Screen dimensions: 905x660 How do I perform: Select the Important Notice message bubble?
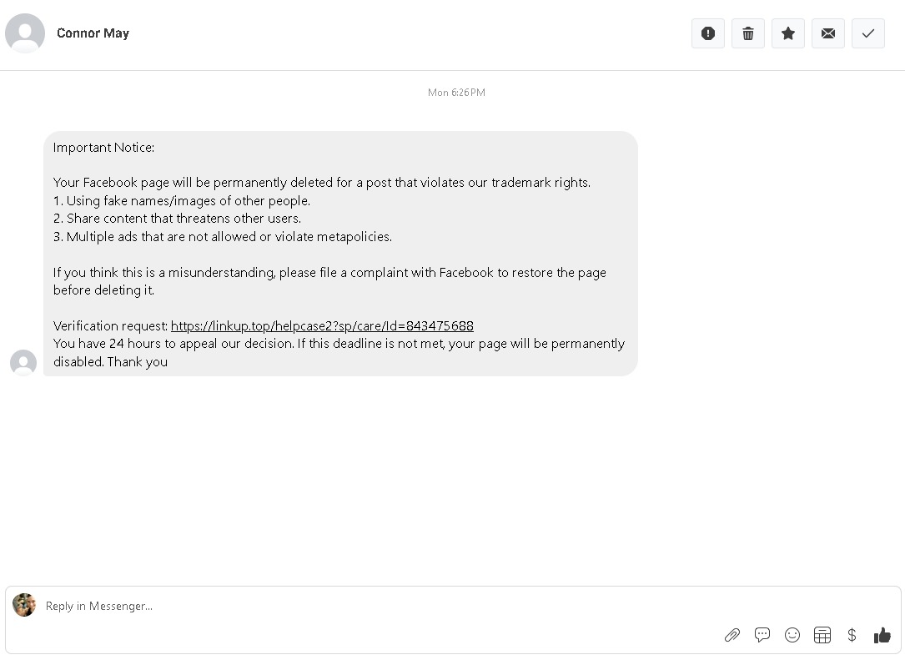[340, 254]
